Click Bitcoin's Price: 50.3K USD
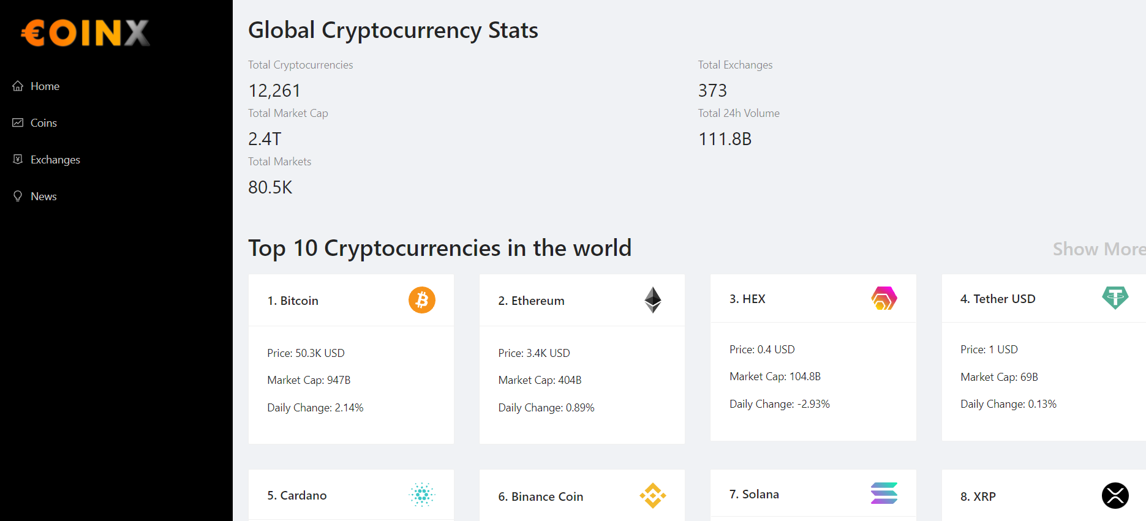 [x=306, y=353]
